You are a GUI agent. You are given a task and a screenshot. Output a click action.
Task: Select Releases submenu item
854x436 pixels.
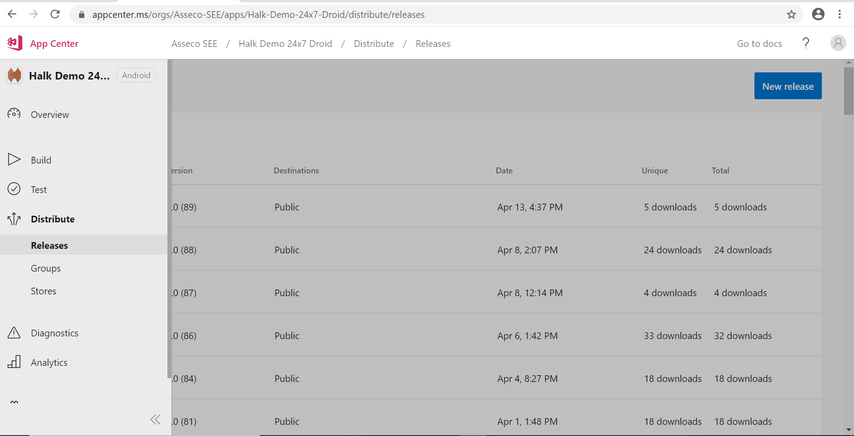click(83, 245)
